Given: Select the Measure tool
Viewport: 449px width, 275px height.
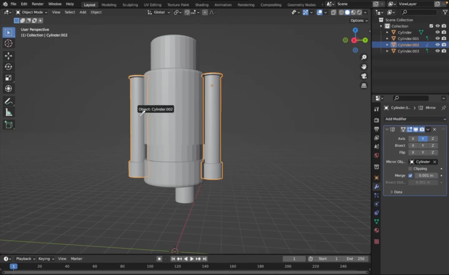Looking at the screenshot, I should 8,112.
